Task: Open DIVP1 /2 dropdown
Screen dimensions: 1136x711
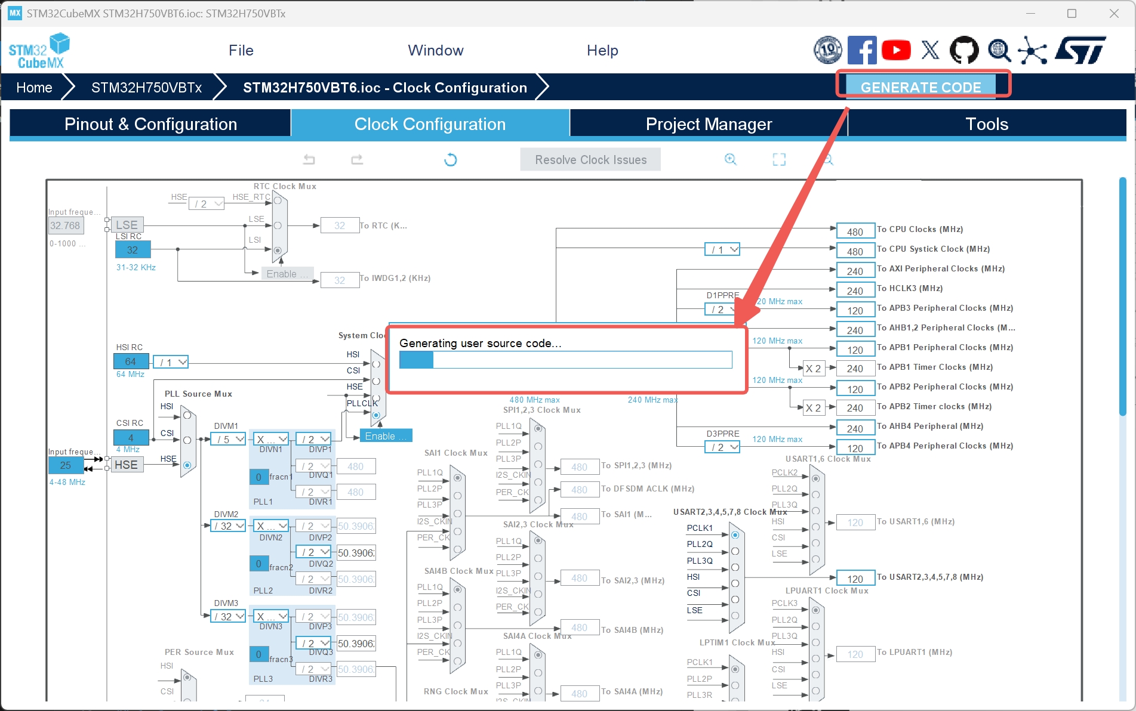Action: (x=313, y=439)
